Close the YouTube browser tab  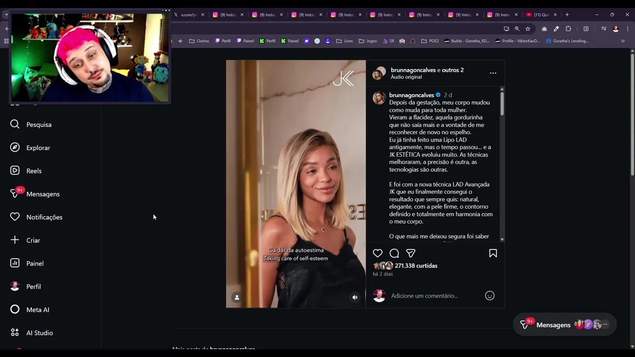click(x=555, y=15)
